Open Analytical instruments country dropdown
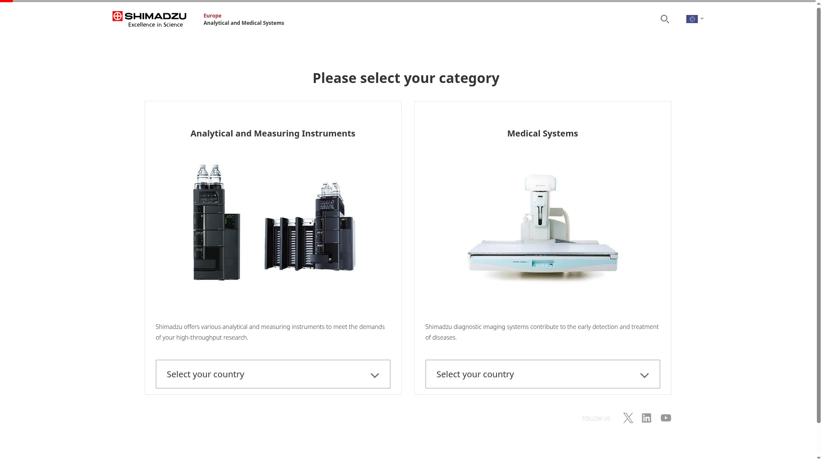 (x=273, y=374)
